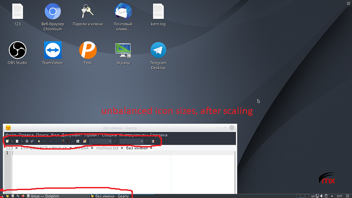Switch to second virtual desktop in pager
Image resolution: width=352 pixels, height=198 pixels.
click(303, 196)
